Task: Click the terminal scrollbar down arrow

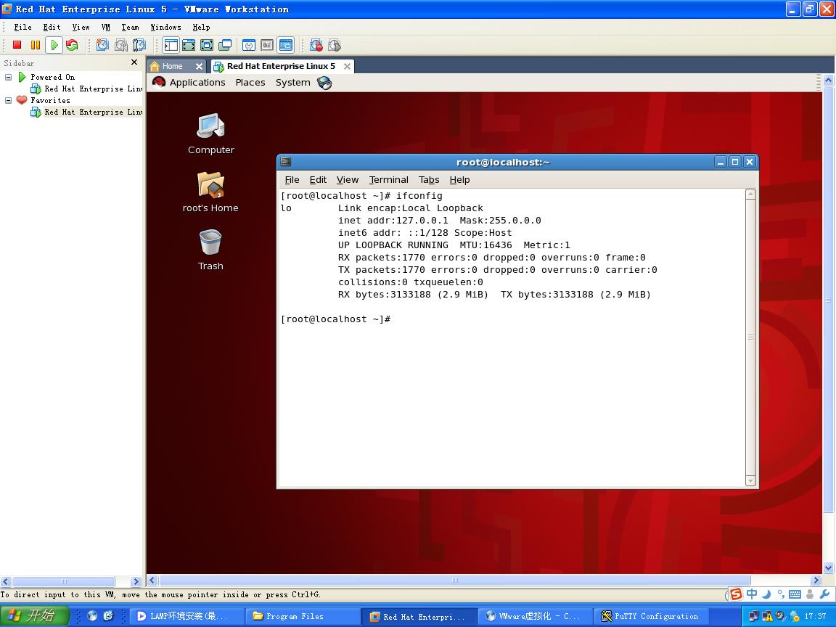Action: click(750, 481)
